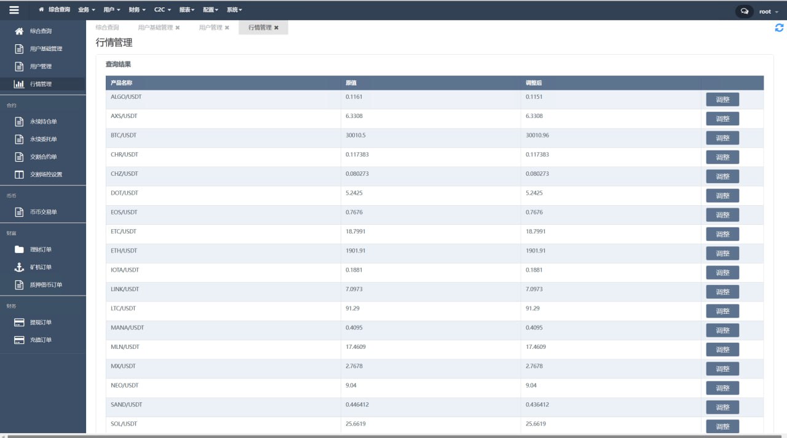787x438 pixels.
Task: Click the 交割场控设置 columns icon
Action: (19, 174)
